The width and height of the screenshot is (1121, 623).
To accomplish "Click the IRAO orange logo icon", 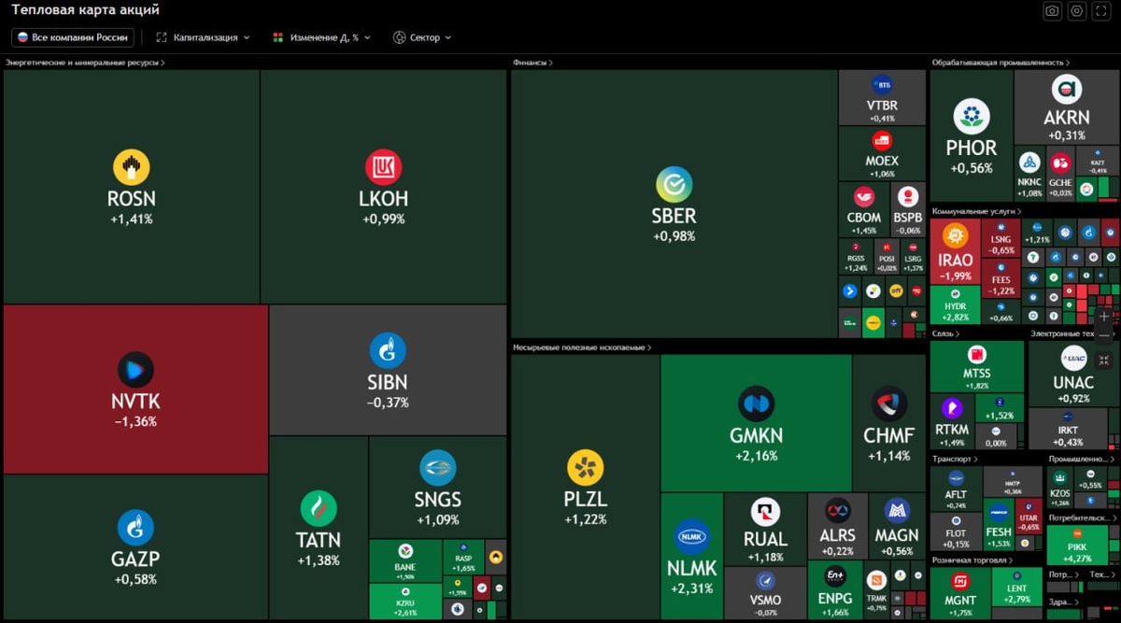I will click(955, 235).
